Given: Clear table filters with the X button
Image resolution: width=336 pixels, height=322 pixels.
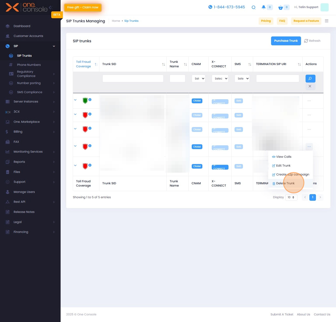Looking at the screenshot, I should pyautogui.click(x=310, y=86).
